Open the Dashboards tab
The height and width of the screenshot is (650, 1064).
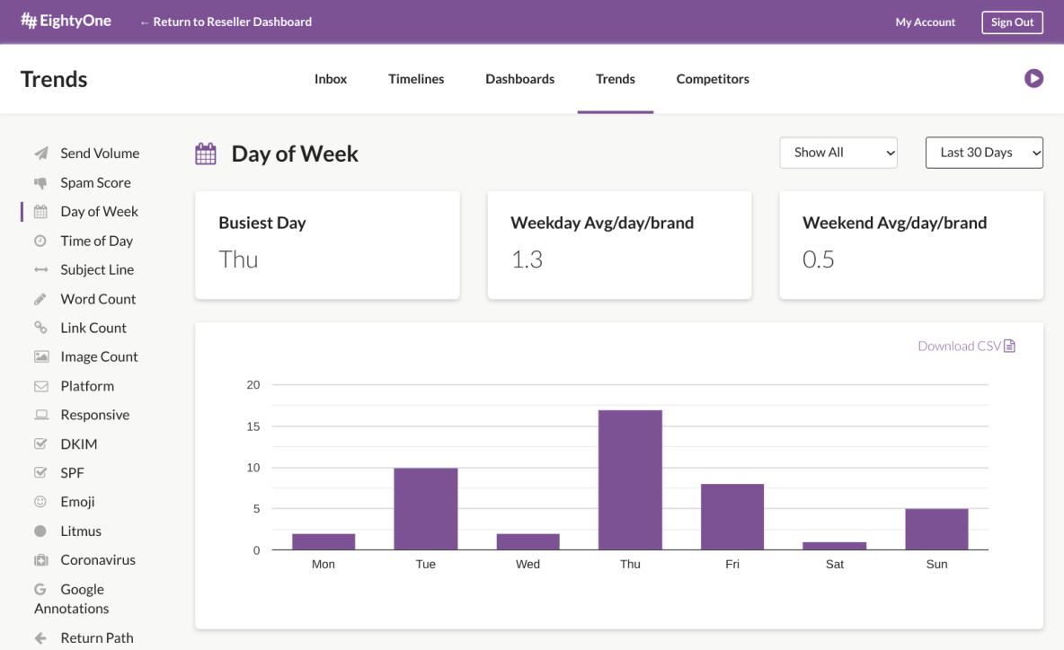click(x=519, y=79)
